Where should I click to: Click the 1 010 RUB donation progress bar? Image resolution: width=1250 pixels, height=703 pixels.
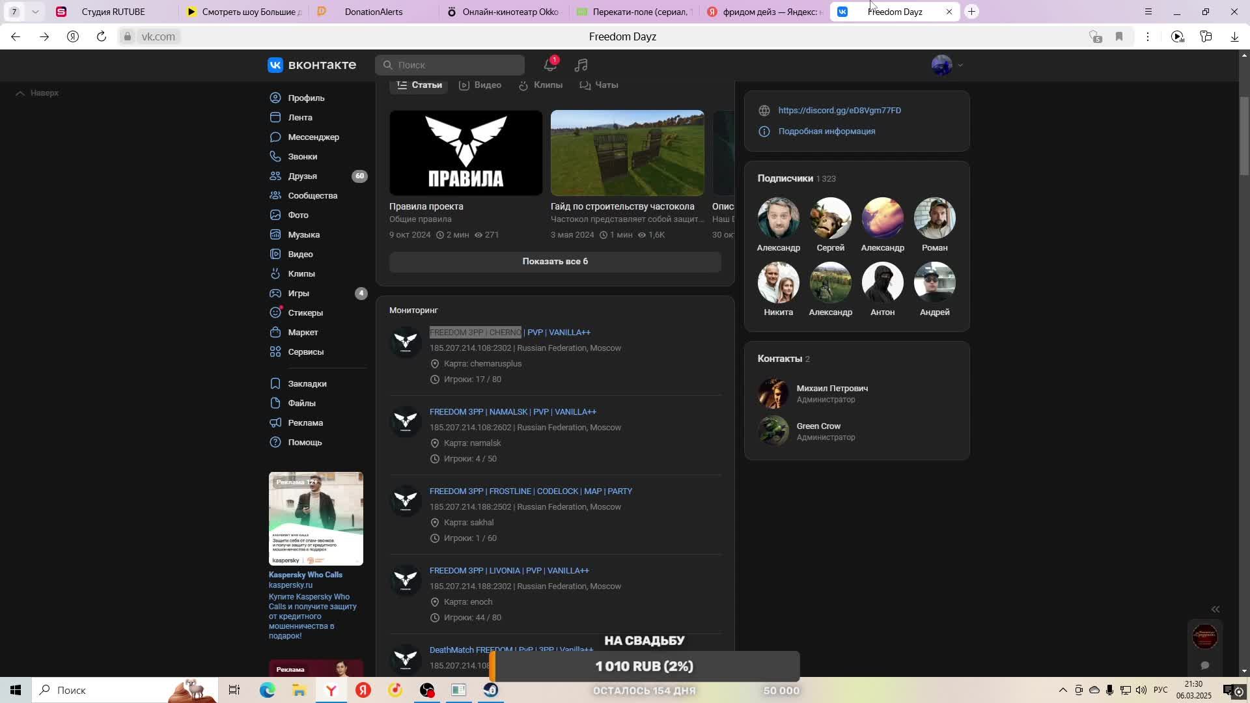click(643, 666)
